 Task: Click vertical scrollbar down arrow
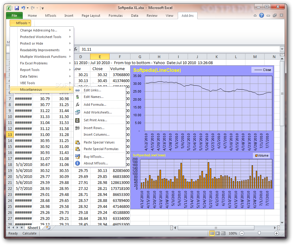[x=282, y=223]
